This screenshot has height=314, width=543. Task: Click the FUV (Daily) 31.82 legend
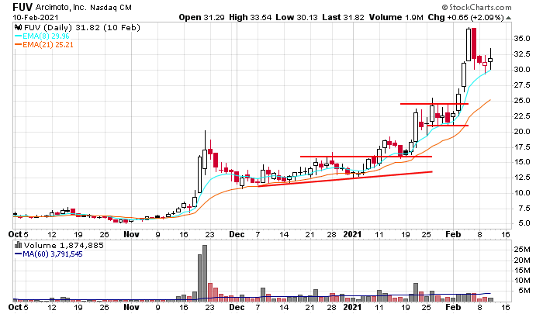(x=81, y=27)
